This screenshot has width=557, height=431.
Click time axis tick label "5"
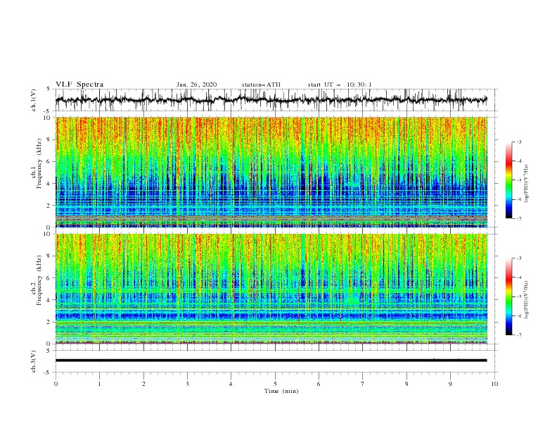(x=275, y=384)
